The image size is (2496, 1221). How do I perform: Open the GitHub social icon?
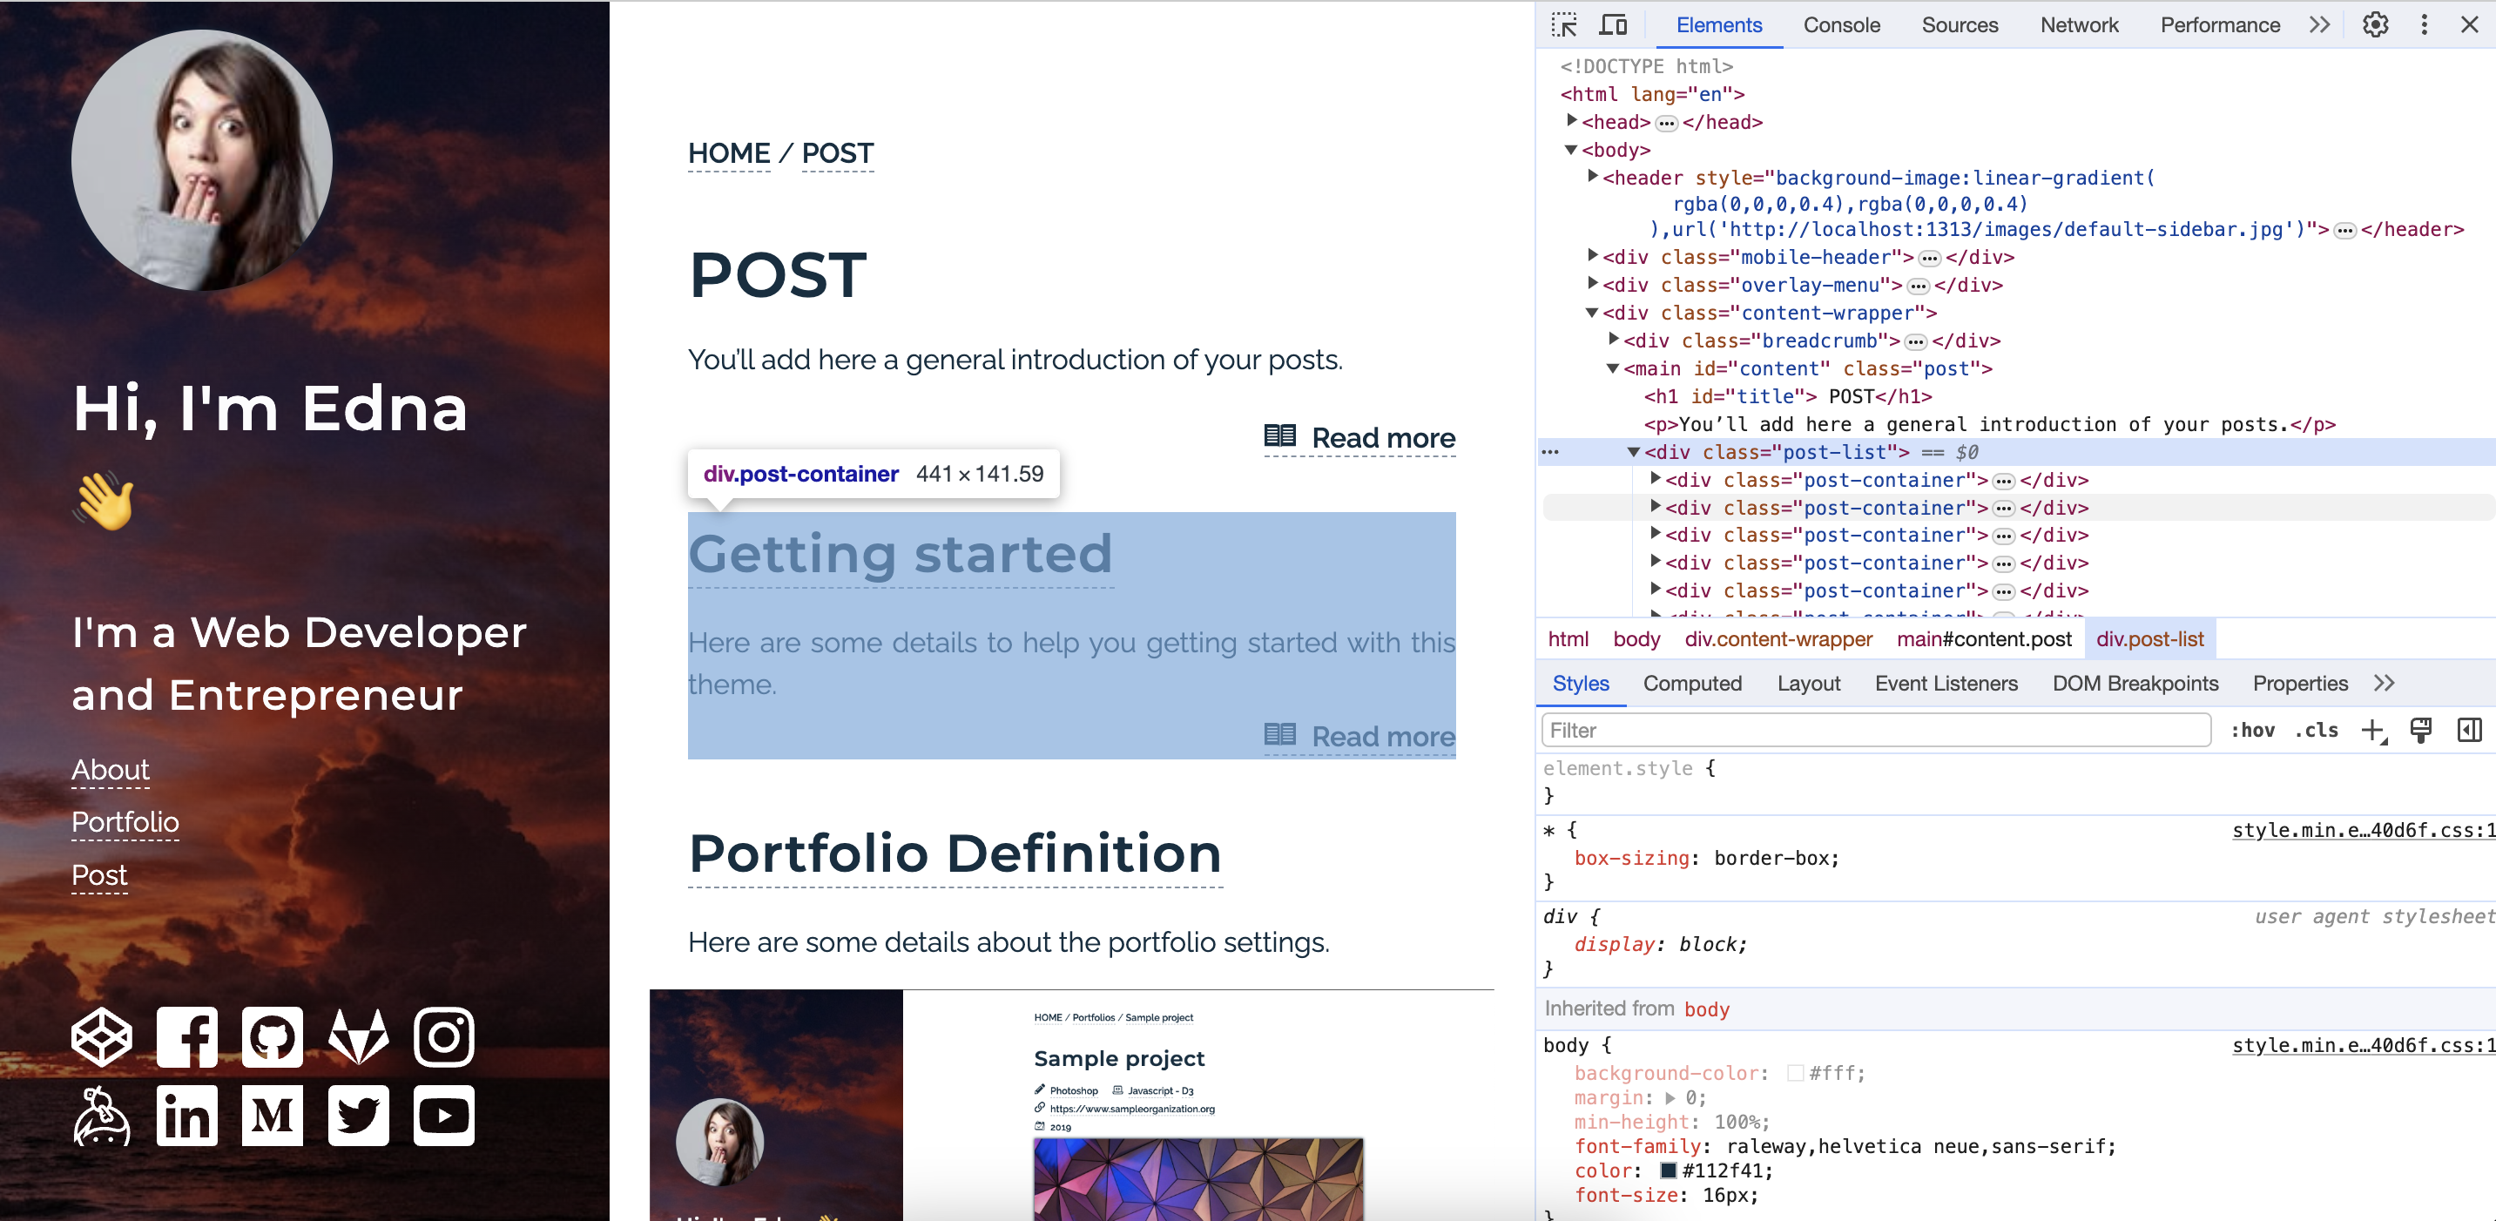(x=273, y=1037)
